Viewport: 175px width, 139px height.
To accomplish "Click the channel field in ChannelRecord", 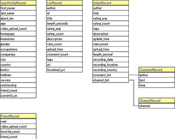I will point(157,106).
